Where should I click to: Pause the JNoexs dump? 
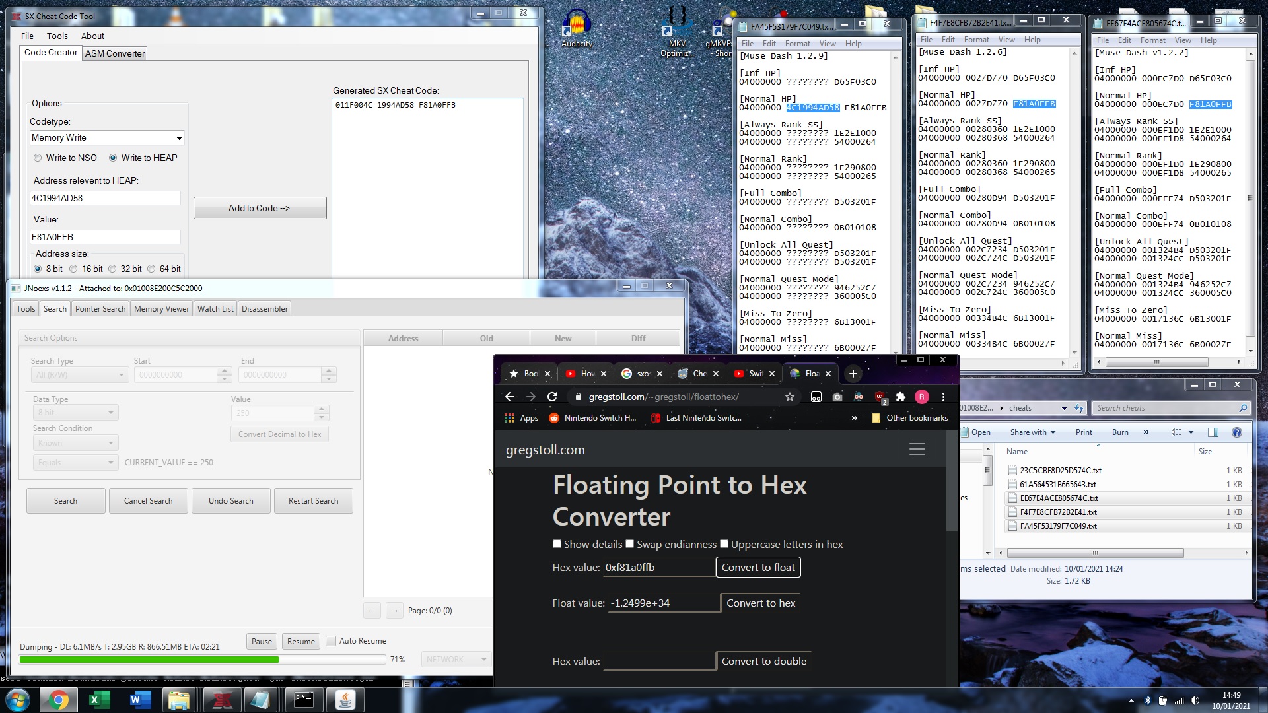(262, 642)
